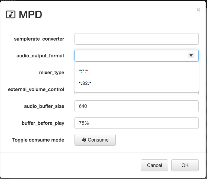207x179 pixels.
Task: Click the external_volume_control label
Action: (36, 89)
